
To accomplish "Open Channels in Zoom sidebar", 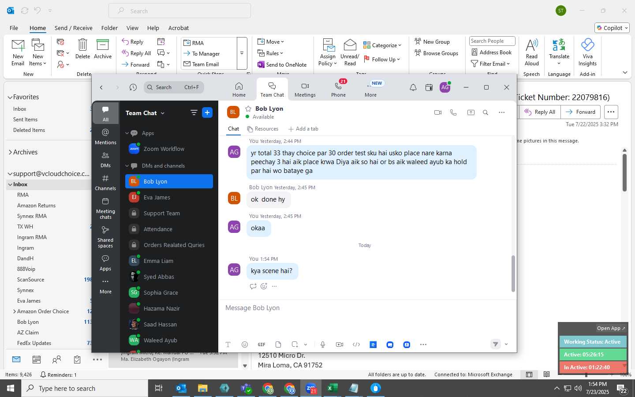I will click(x=105, y=182).
